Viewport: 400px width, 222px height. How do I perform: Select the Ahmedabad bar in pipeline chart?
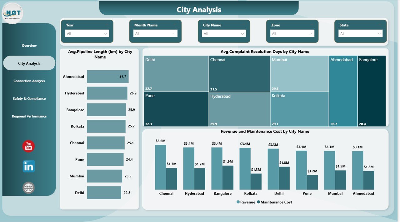click(x=107, y=76)
